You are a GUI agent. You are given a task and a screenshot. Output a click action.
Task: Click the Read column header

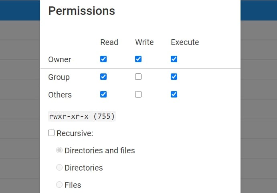click(x=109, y=42)
